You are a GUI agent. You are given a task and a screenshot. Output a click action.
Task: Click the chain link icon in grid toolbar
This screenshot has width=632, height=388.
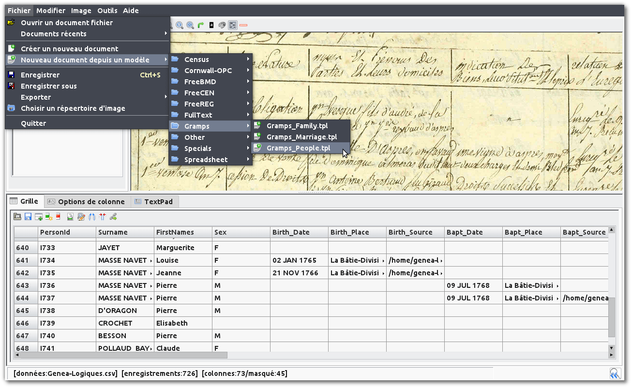(x=113, y=217)
